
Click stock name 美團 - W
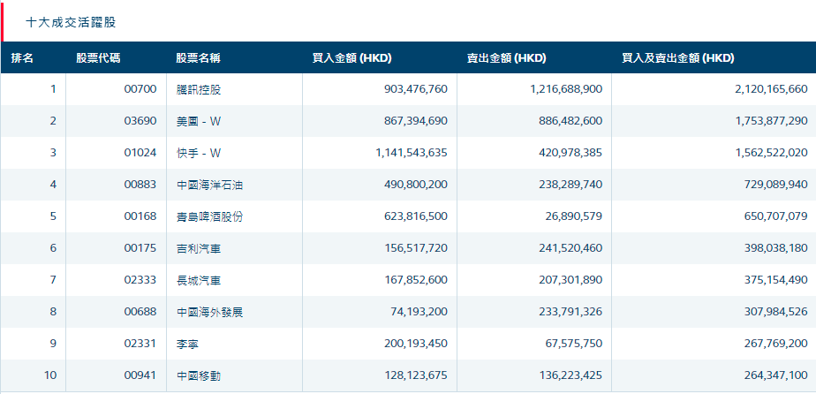[199, 121]
